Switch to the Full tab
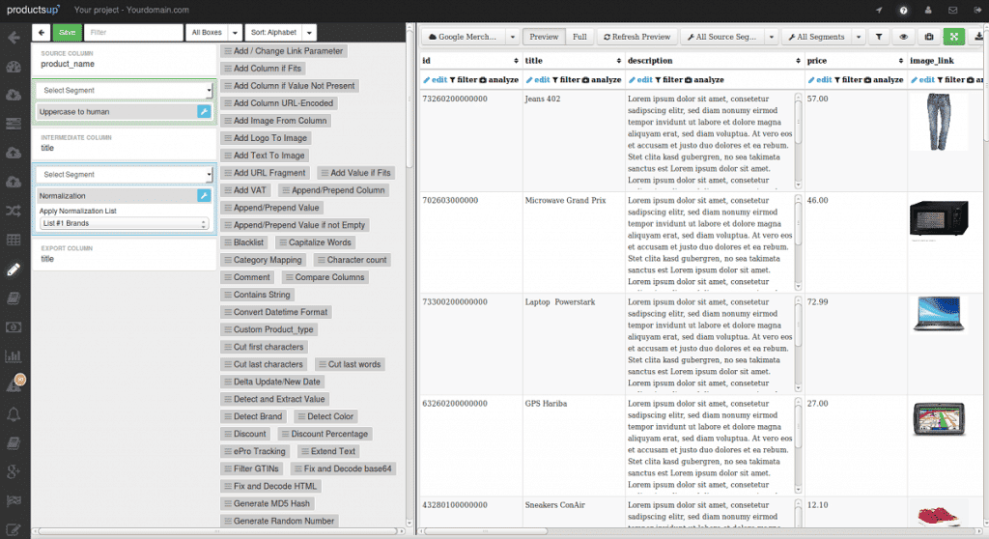 click(579, 37)
